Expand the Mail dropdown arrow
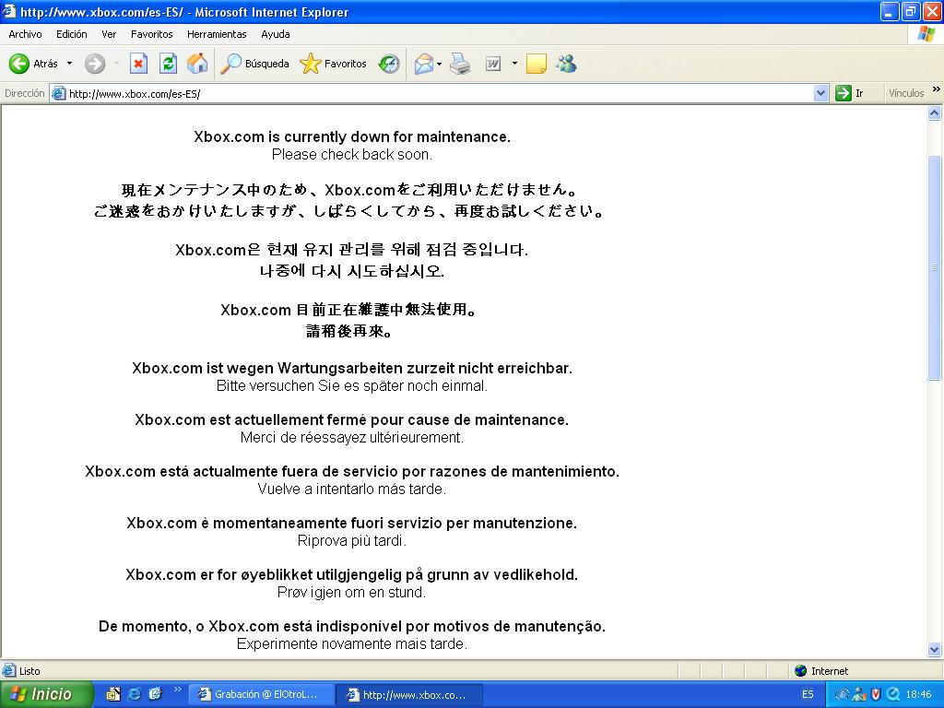Screen dimensions: 944x708 coord(439,64)
